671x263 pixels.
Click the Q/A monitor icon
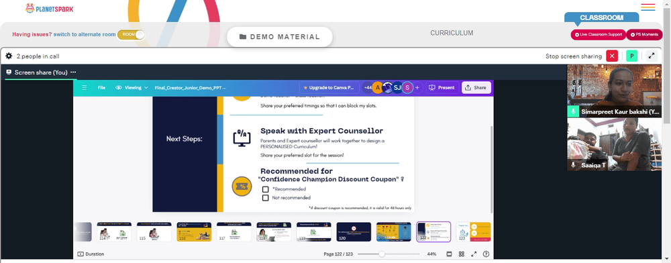pos(242,139)
